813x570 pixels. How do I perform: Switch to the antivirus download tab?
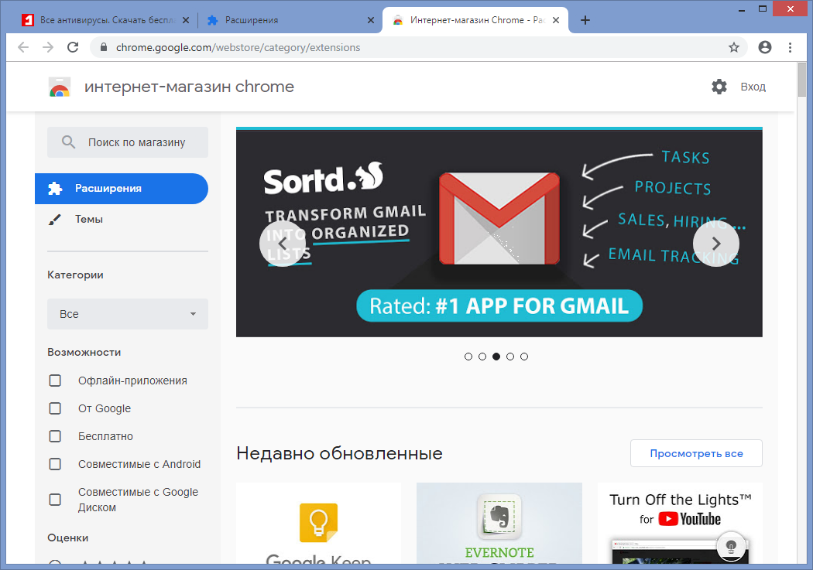[x=106, y=20]
